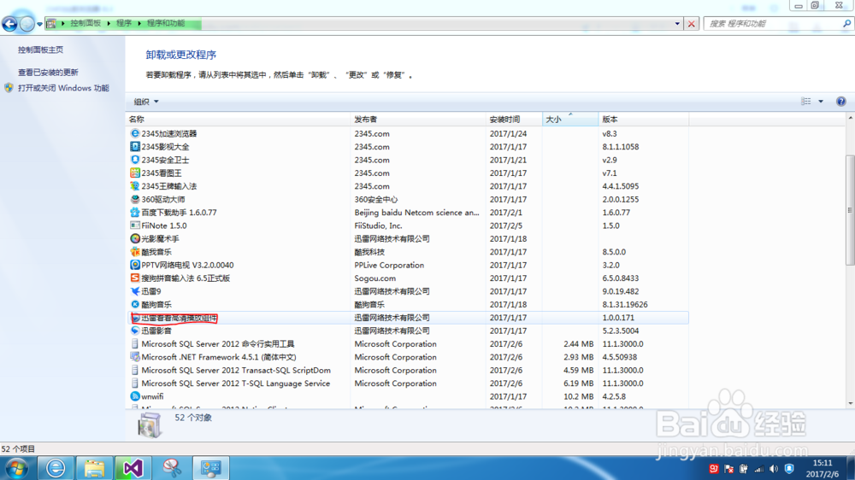
Task: Click the 百度下载助手 program icon
Action: [x=135, y=213]
